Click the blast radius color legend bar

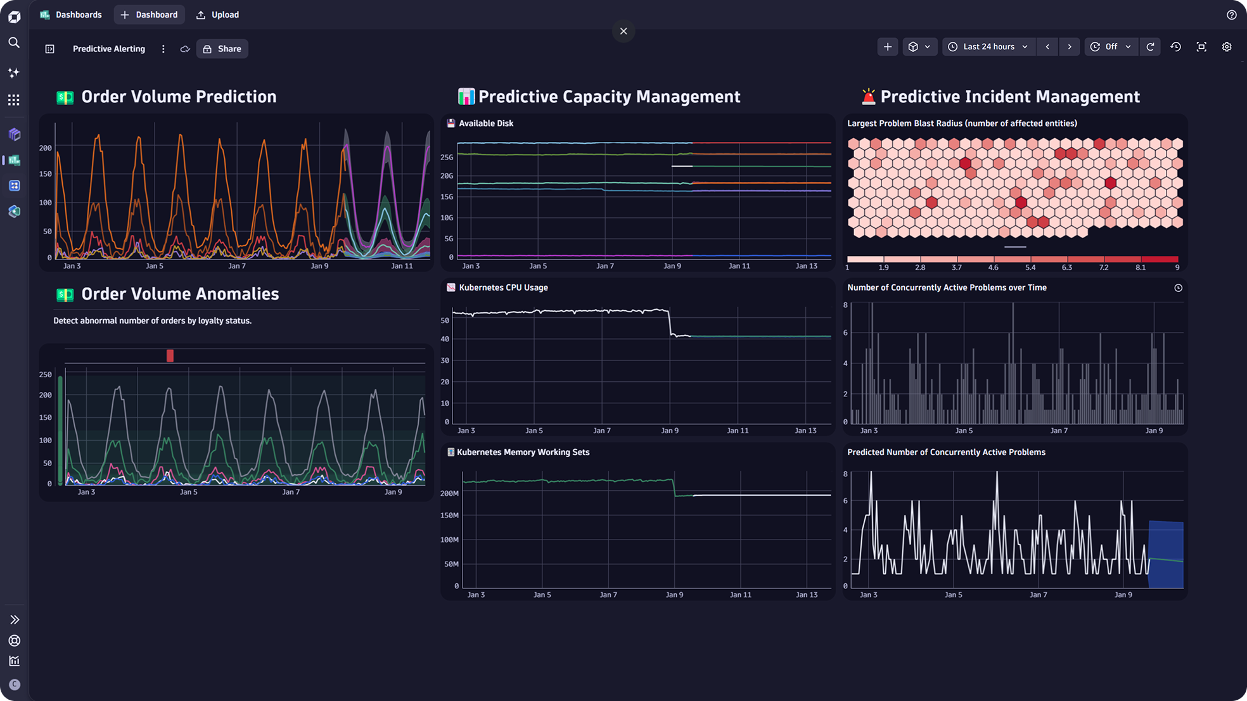(1012, 259)
